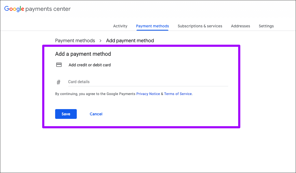296x173 pixels.
Task: Click the blue Save button
Action: [x=66, y=114]
